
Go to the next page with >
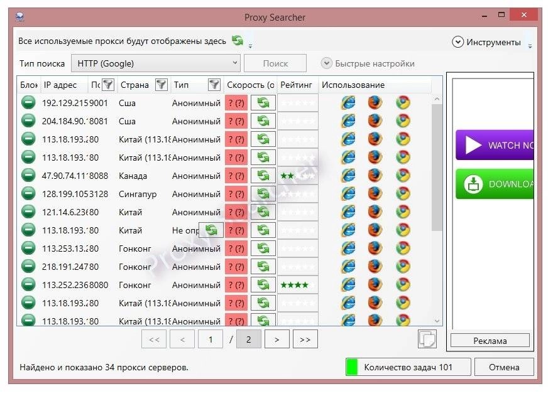[277, 340]
